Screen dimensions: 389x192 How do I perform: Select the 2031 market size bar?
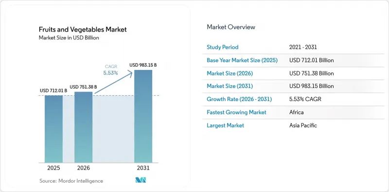(143, 116)
